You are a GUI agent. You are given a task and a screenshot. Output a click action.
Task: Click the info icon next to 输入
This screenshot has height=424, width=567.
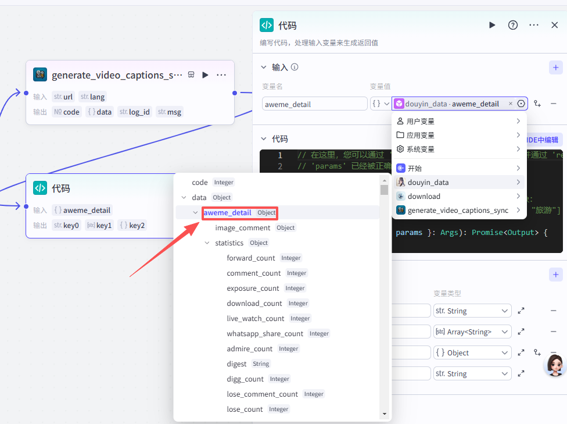[295, 67]
